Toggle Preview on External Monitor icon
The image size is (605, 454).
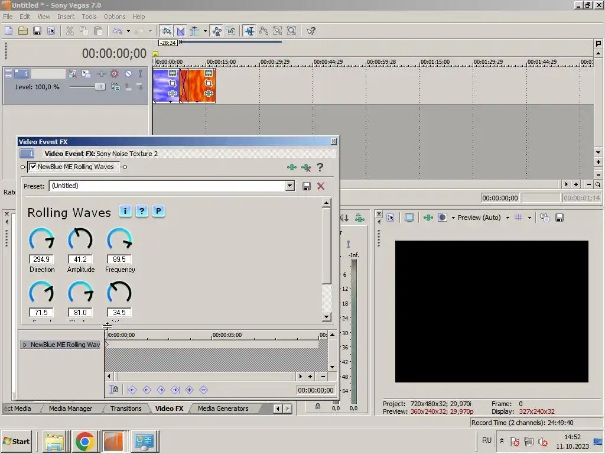coord(409,218)
